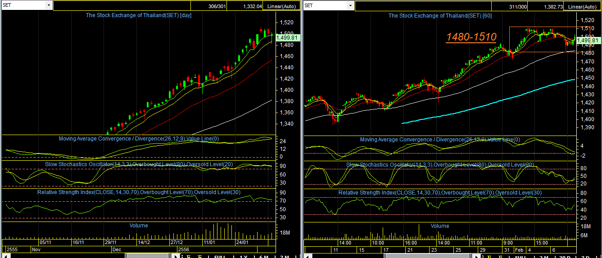
Task: Click the Volume panel title on the 60-minute chart
Action: pyautogui.click(x=440, y=226)
